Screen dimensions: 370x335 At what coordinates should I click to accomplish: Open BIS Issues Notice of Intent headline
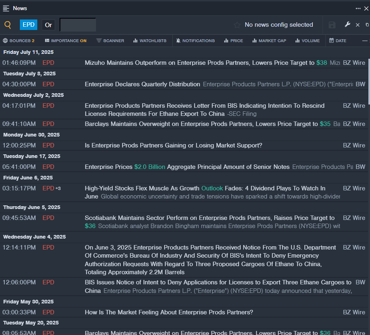218,286
